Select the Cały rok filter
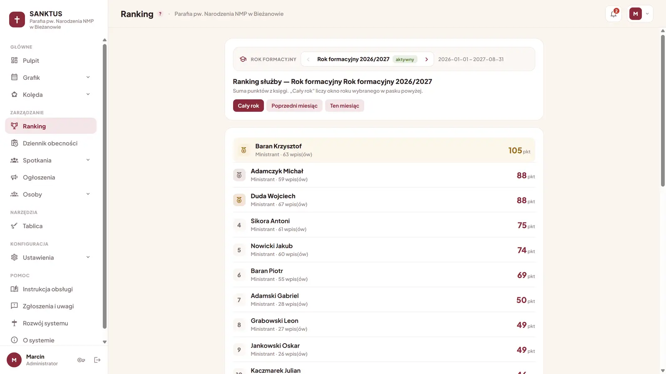This screenshot has height=374, width=666. tap(249, 106)
